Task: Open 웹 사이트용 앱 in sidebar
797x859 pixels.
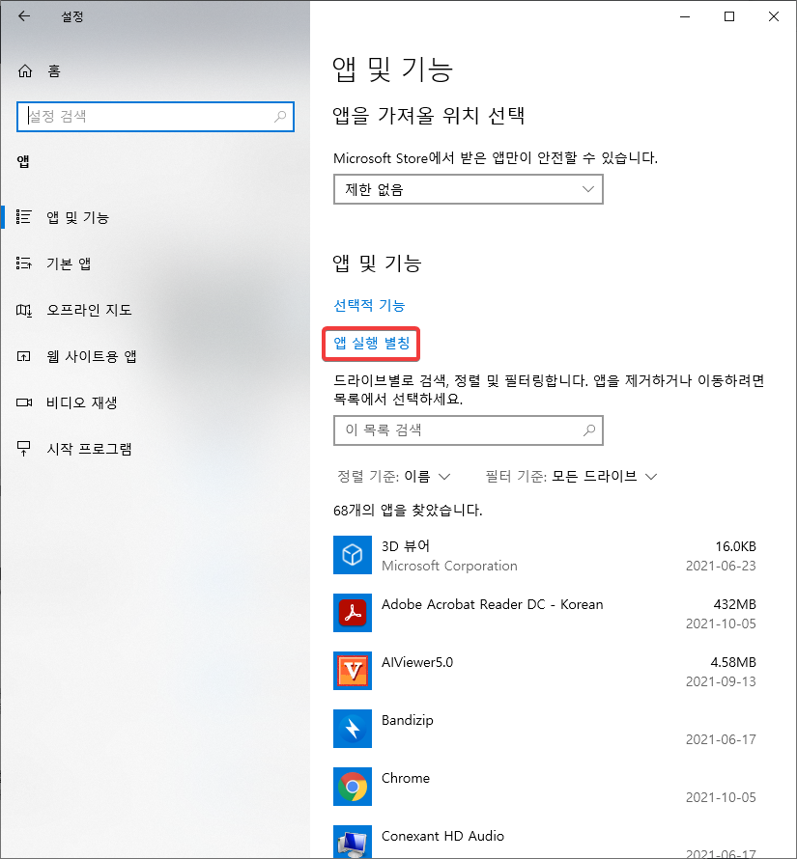Action: (x=92, y=357)
